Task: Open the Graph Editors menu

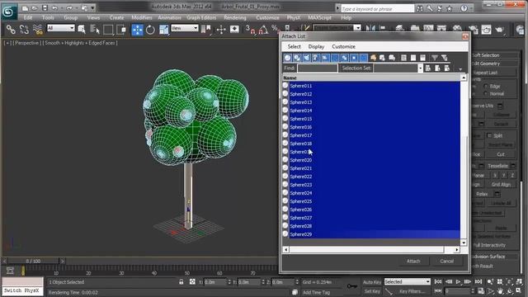Action: [x=201, y=17]
